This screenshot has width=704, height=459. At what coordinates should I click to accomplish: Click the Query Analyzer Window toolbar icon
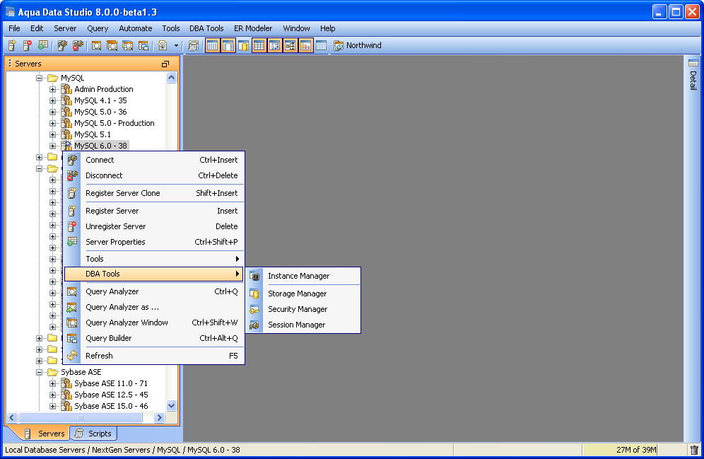(127, 45)
